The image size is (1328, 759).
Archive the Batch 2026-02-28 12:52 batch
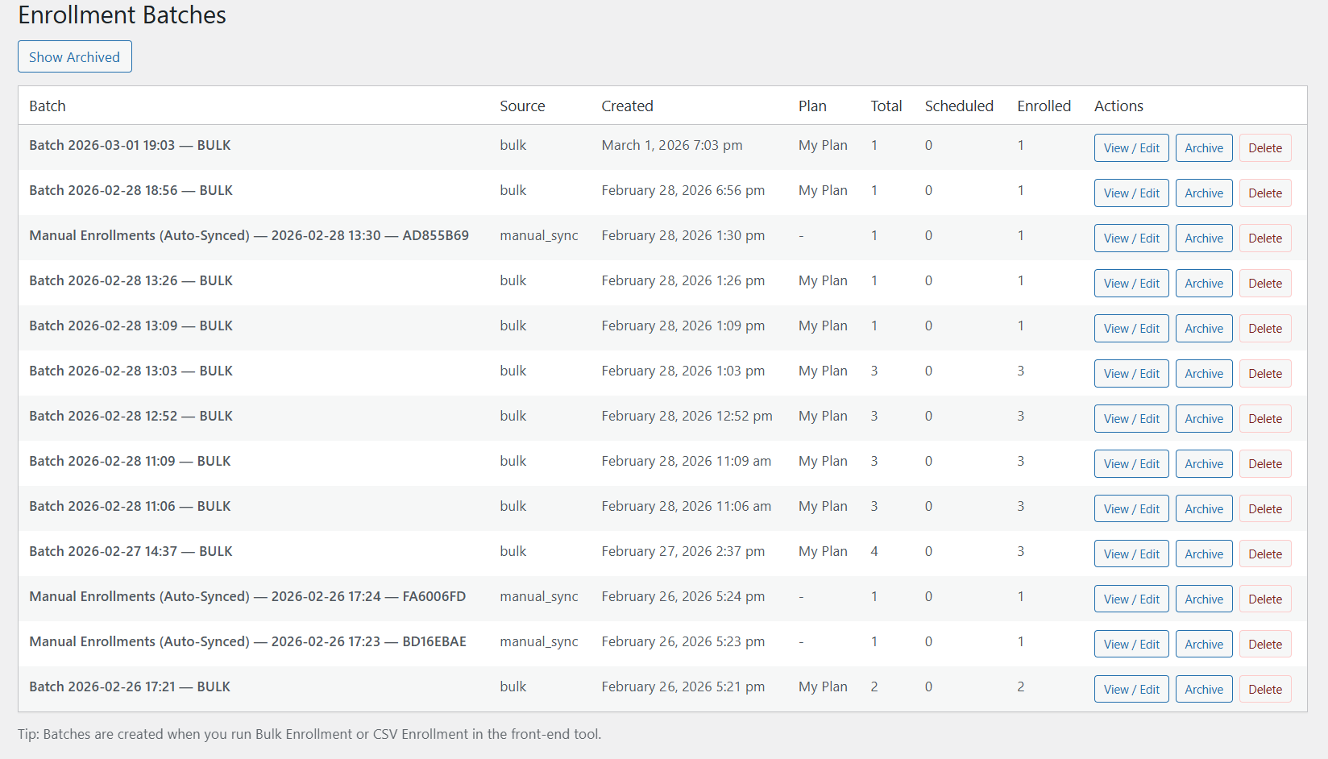(x=1204, y=418)
